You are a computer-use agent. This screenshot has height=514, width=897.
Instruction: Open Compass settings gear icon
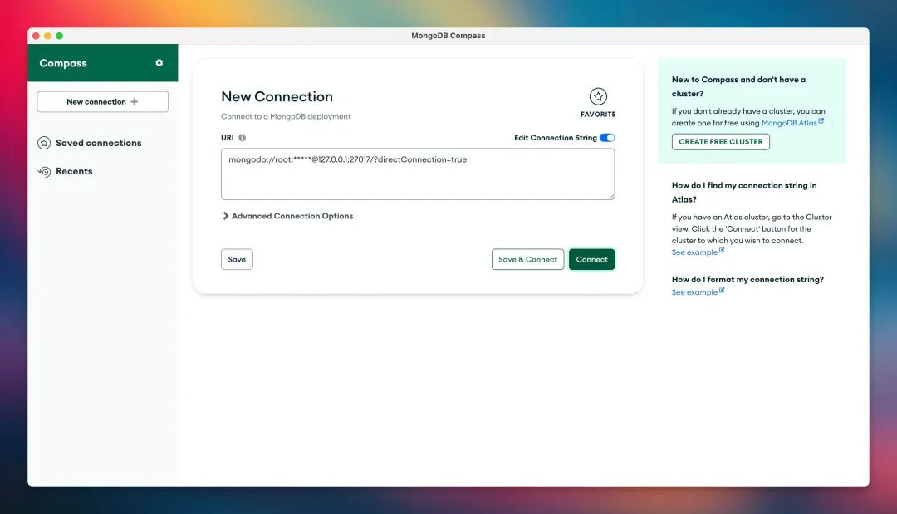tap(159, 63)
